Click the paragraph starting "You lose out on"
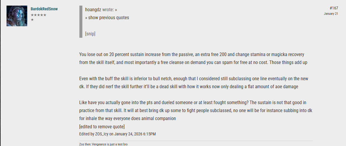346x146 pixels. tap(193, 58)
